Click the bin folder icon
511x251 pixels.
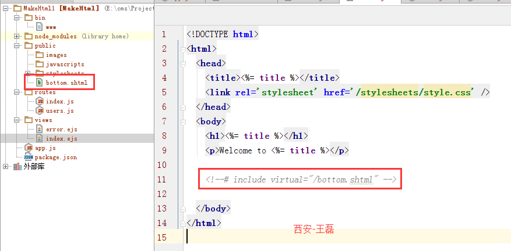click(29, 17)
